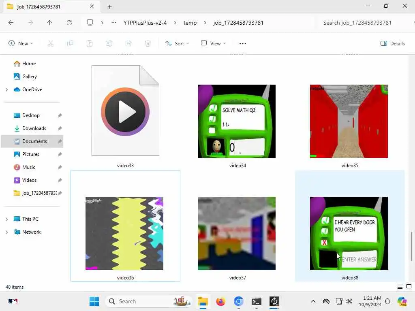Expand the This PC tree node

[7, 219]
